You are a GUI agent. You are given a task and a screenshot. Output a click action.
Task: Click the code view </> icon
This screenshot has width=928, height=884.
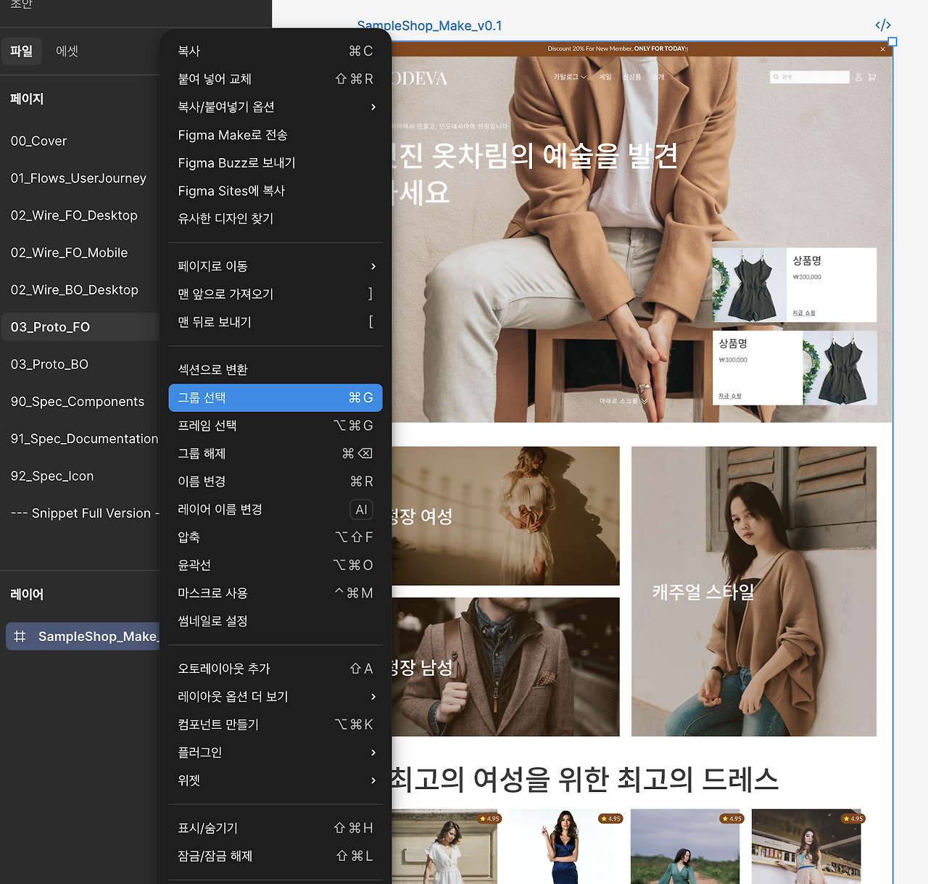tap(882, 25)
